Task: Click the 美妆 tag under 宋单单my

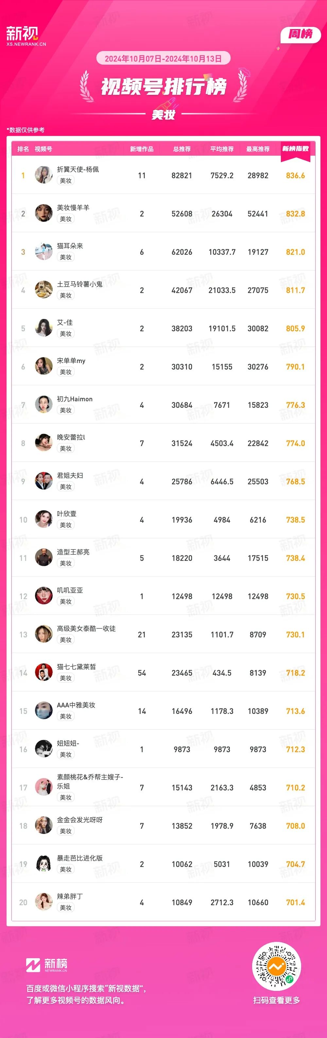Action: (x=66, y=372)
